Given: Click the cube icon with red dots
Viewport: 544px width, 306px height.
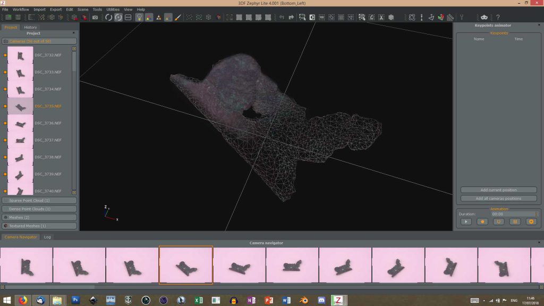Looking at the screenshot, I should (218, 18).
